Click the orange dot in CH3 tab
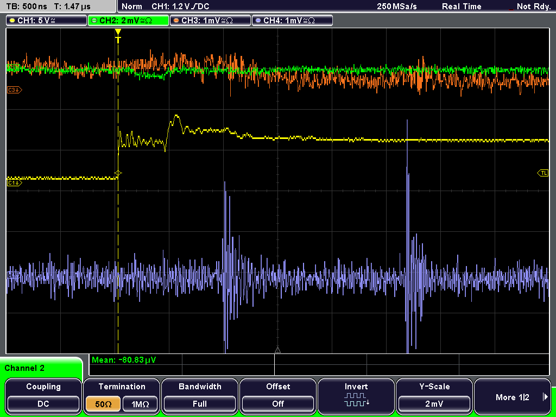 [176, 21]
